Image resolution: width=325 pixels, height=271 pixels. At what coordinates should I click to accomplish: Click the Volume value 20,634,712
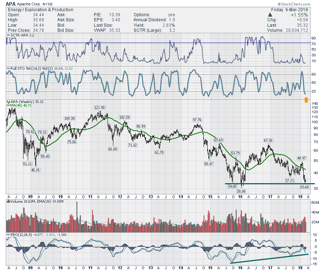pyautogui.click(x=297, y=30)
